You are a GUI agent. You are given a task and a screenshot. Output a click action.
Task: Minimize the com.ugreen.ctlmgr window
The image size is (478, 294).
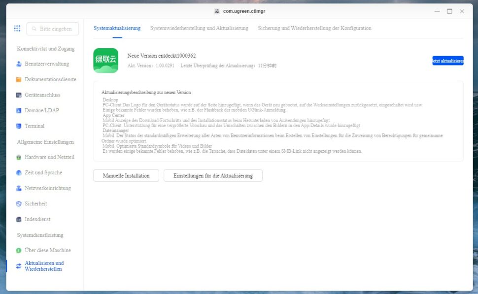(437, 11)
